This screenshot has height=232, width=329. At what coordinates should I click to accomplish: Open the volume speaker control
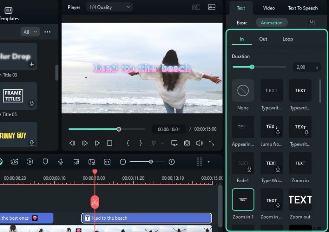pyautogui.click(x=199, y=143)
